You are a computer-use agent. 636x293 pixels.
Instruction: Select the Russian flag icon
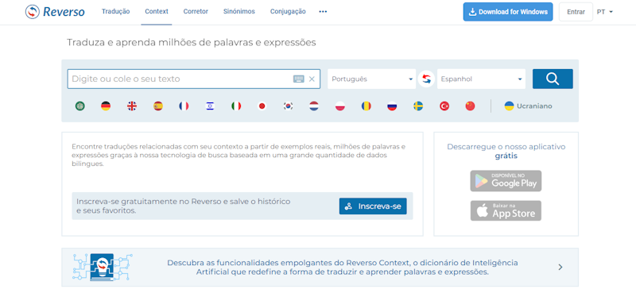click(392, 106)
